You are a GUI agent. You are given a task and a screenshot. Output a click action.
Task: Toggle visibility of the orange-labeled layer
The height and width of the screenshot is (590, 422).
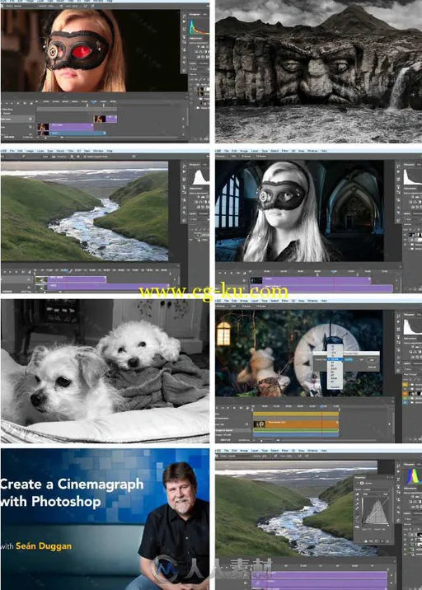[406, 393]
